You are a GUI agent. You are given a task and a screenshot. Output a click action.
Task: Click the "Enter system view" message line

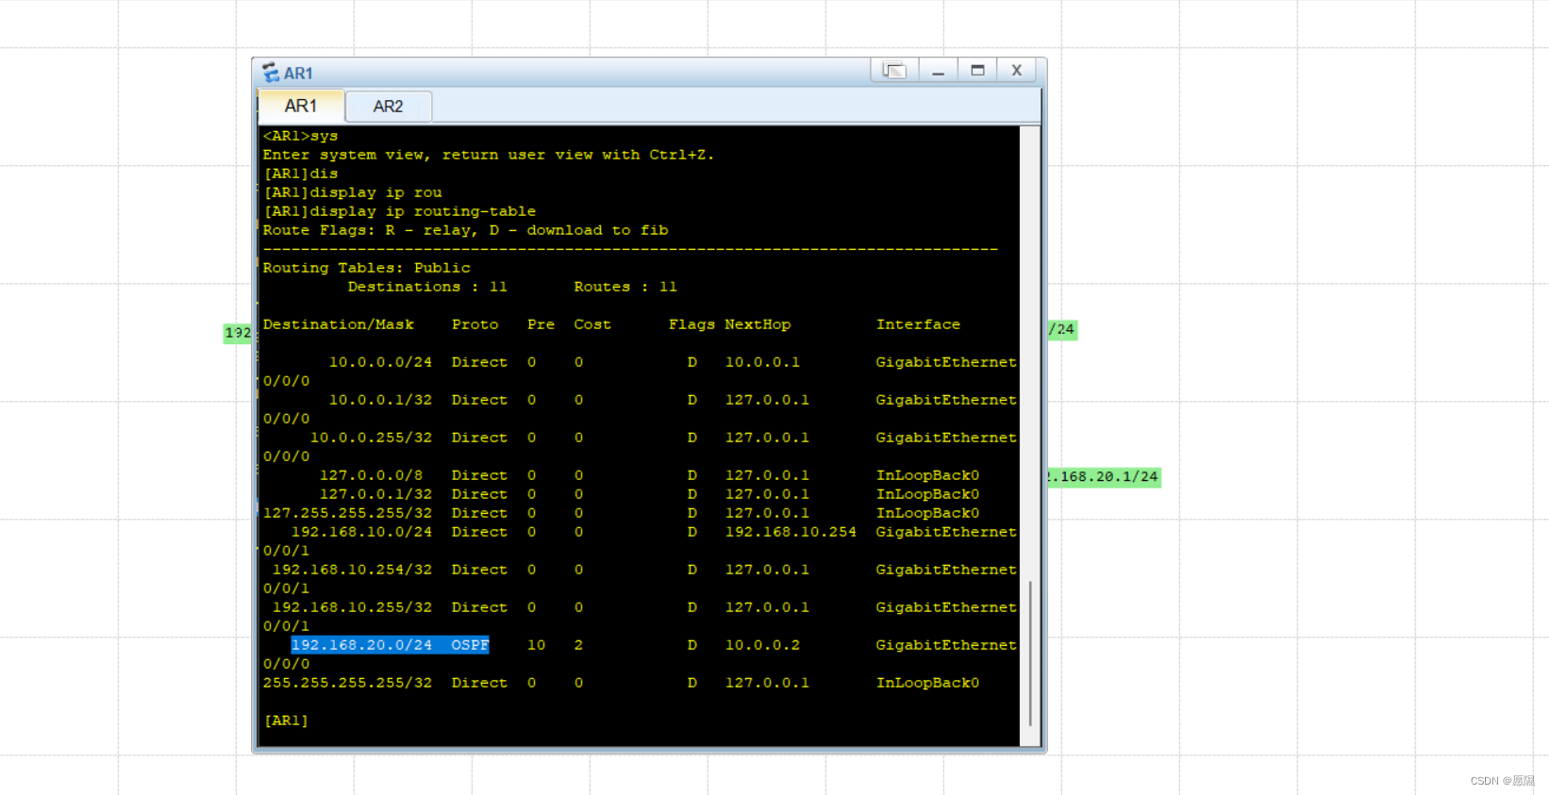(489, 155)
